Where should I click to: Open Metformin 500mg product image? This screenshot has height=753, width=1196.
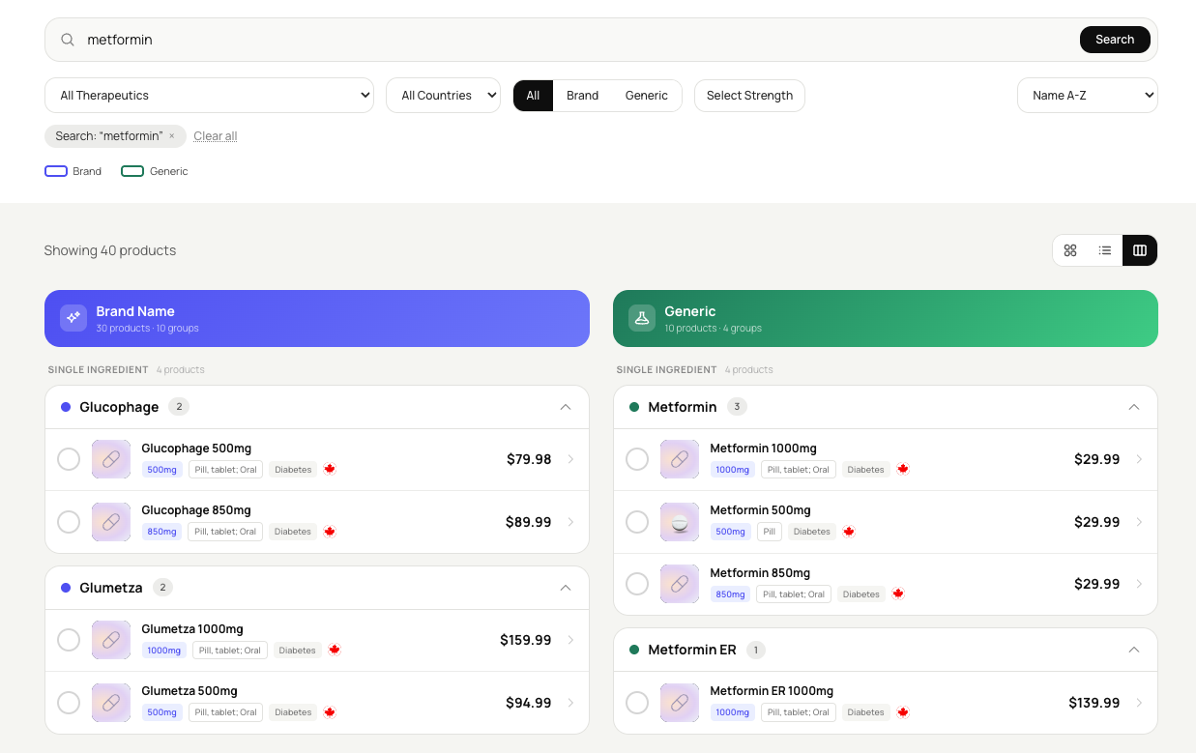680,522
